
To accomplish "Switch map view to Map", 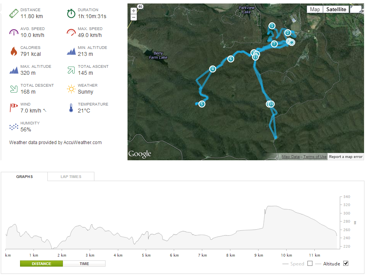I will point(315,9).
